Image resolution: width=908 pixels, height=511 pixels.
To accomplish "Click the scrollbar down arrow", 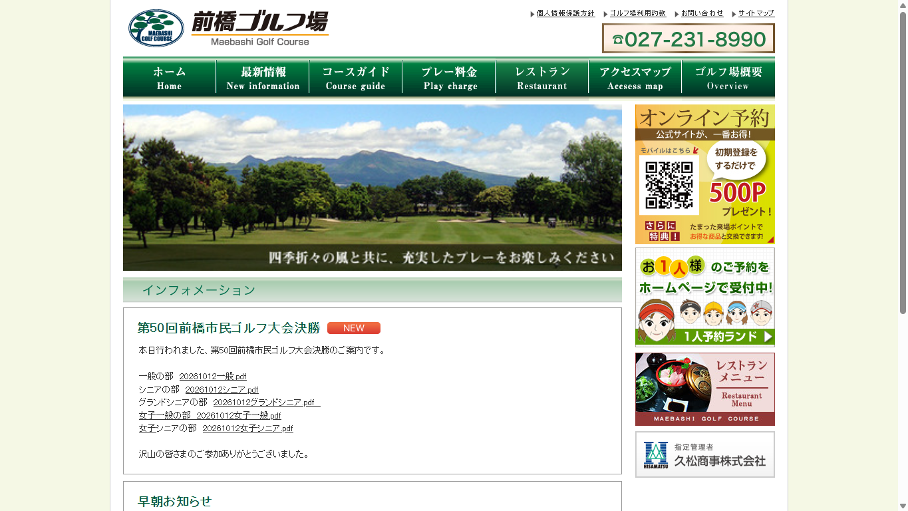I will point(903,506).
